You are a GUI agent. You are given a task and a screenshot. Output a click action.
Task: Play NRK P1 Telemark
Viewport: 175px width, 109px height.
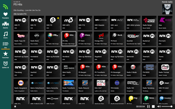click(x=149, y=54)
